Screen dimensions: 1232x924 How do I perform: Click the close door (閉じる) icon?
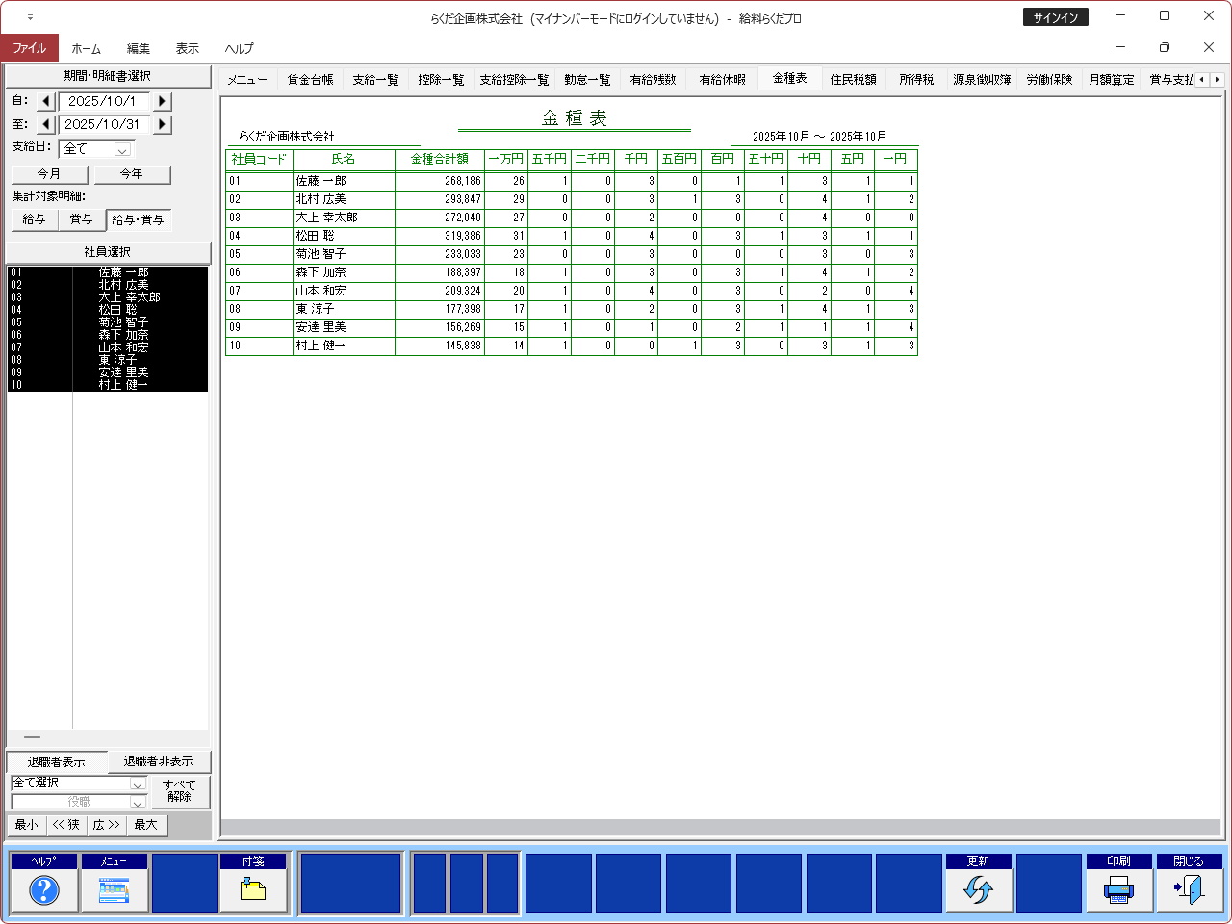click(x=1189, y=890)
